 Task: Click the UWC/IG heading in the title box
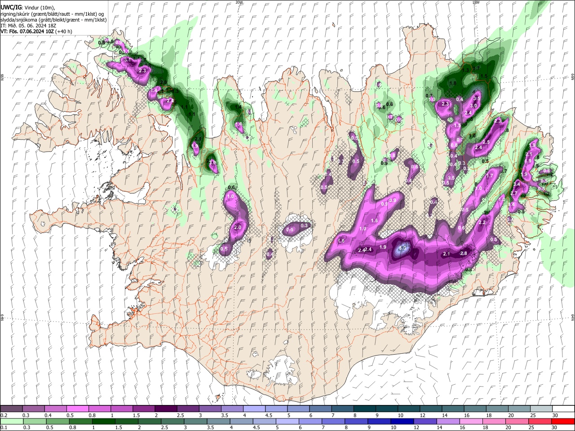[x=10, y=8]
